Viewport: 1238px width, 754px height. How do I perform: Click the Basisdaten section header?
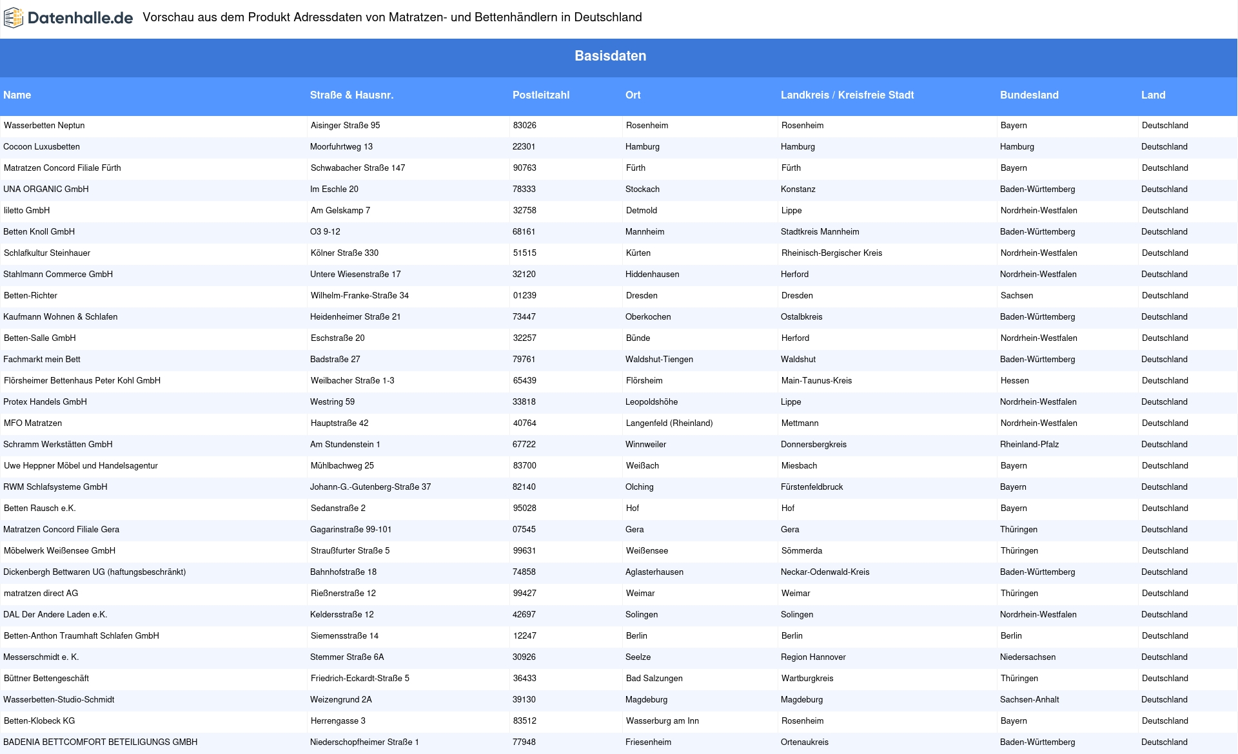[610, 56]
